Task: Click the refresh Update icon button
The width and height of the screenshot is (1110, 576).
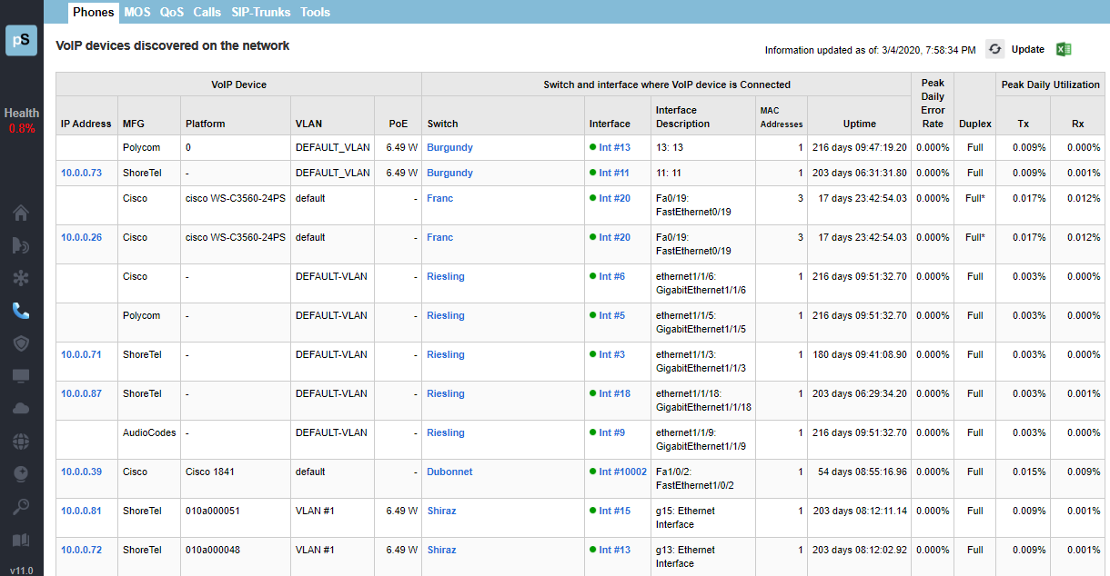Action: point(995,50)
